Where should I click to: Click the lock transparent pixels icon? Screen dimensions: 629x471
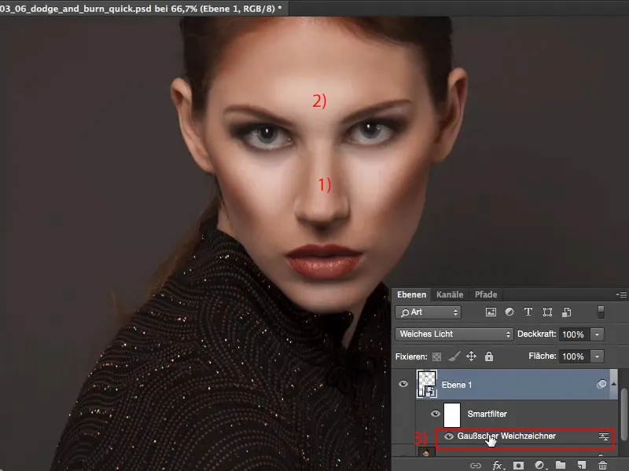point(437,356)
